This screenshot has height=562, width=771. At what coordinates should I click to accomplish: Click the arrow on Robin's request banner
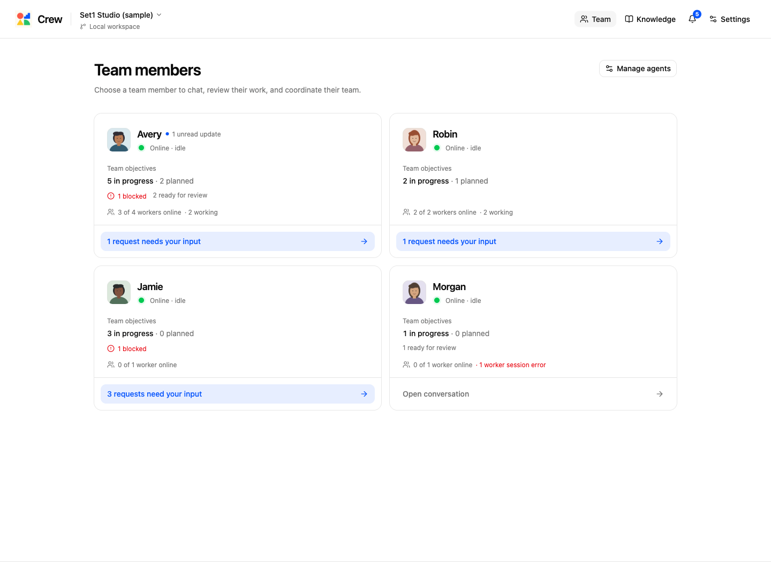coord(660,241)
